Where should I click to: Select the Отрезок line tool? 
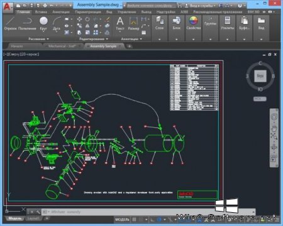coord(10,23)
